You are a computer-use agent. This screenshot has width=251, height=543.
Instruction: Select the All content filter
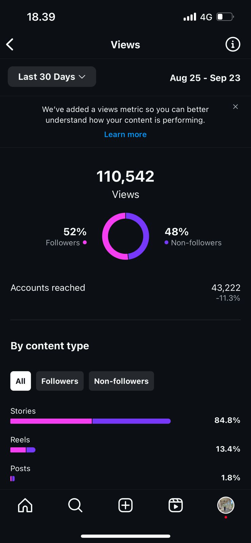point(20,381)
